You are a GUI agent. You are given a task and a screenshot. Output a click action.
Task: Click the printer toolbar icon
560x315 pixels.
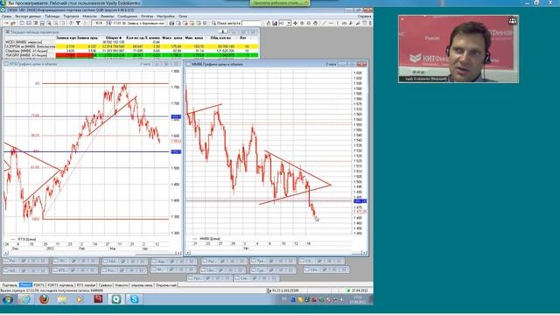(171, 24)
